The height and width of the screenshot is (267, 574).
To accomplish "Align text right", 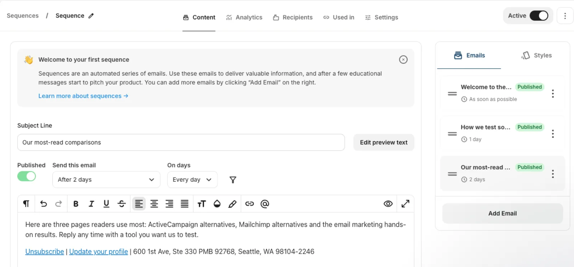I will [169, 204].
